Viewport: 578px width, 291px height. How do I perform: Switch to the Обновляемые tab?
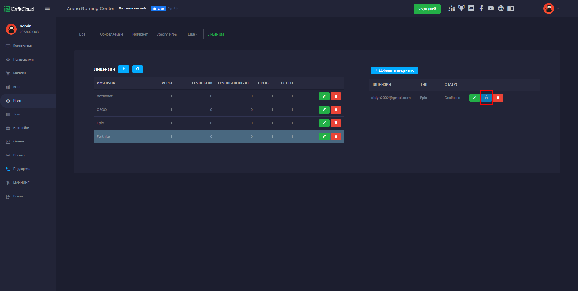point(111,34)
